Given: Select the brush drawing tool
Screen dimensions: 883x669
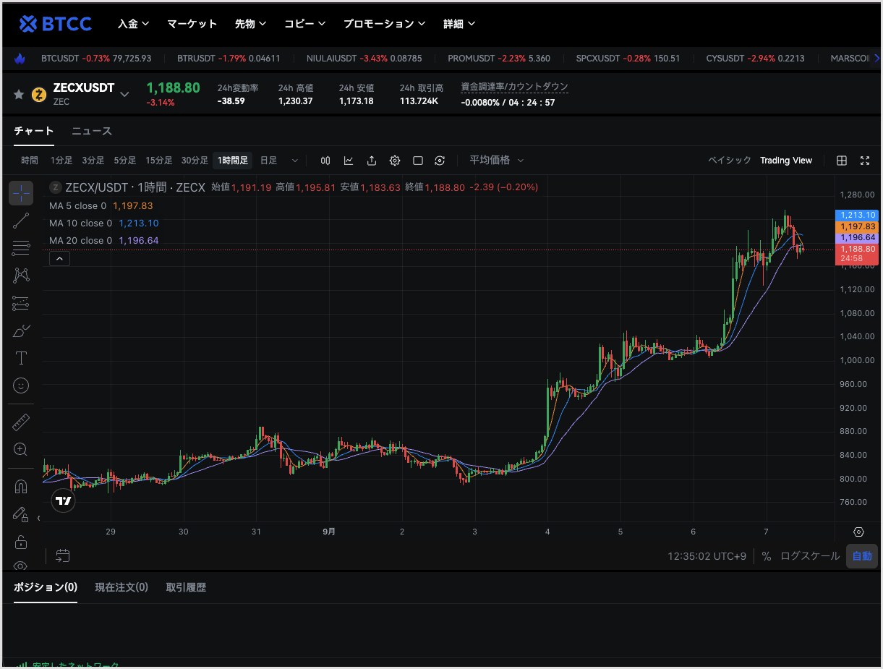Looking at the screenshot, I should click(21, 331).
